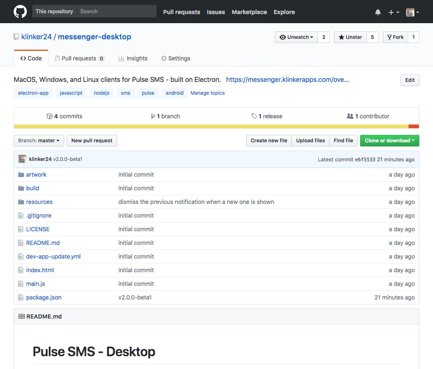Click the This repository search scope
The image size is (433, 369).
click(x=54, y=11)
